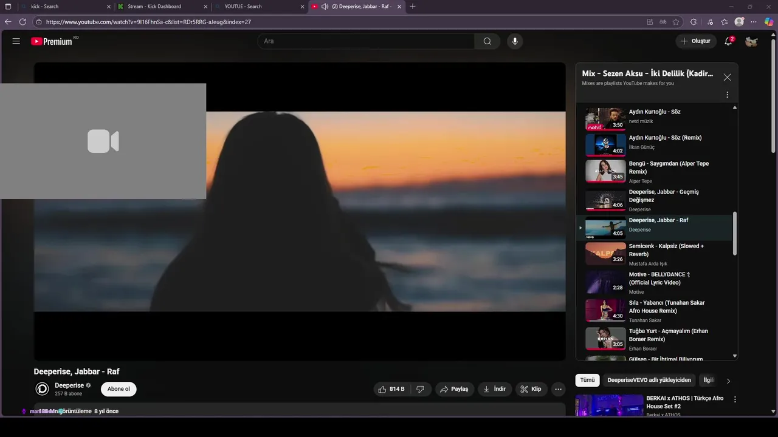The height and width of the screenshot is (437, 778).
Task: Close the YOUTUE - Search tab
Action: (302, 7)
